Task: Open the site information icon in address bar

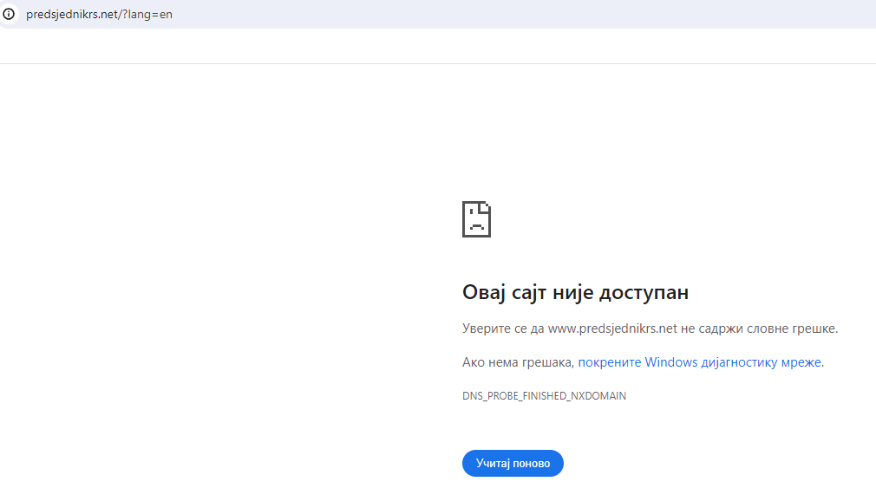Action: tap(9, 14)
